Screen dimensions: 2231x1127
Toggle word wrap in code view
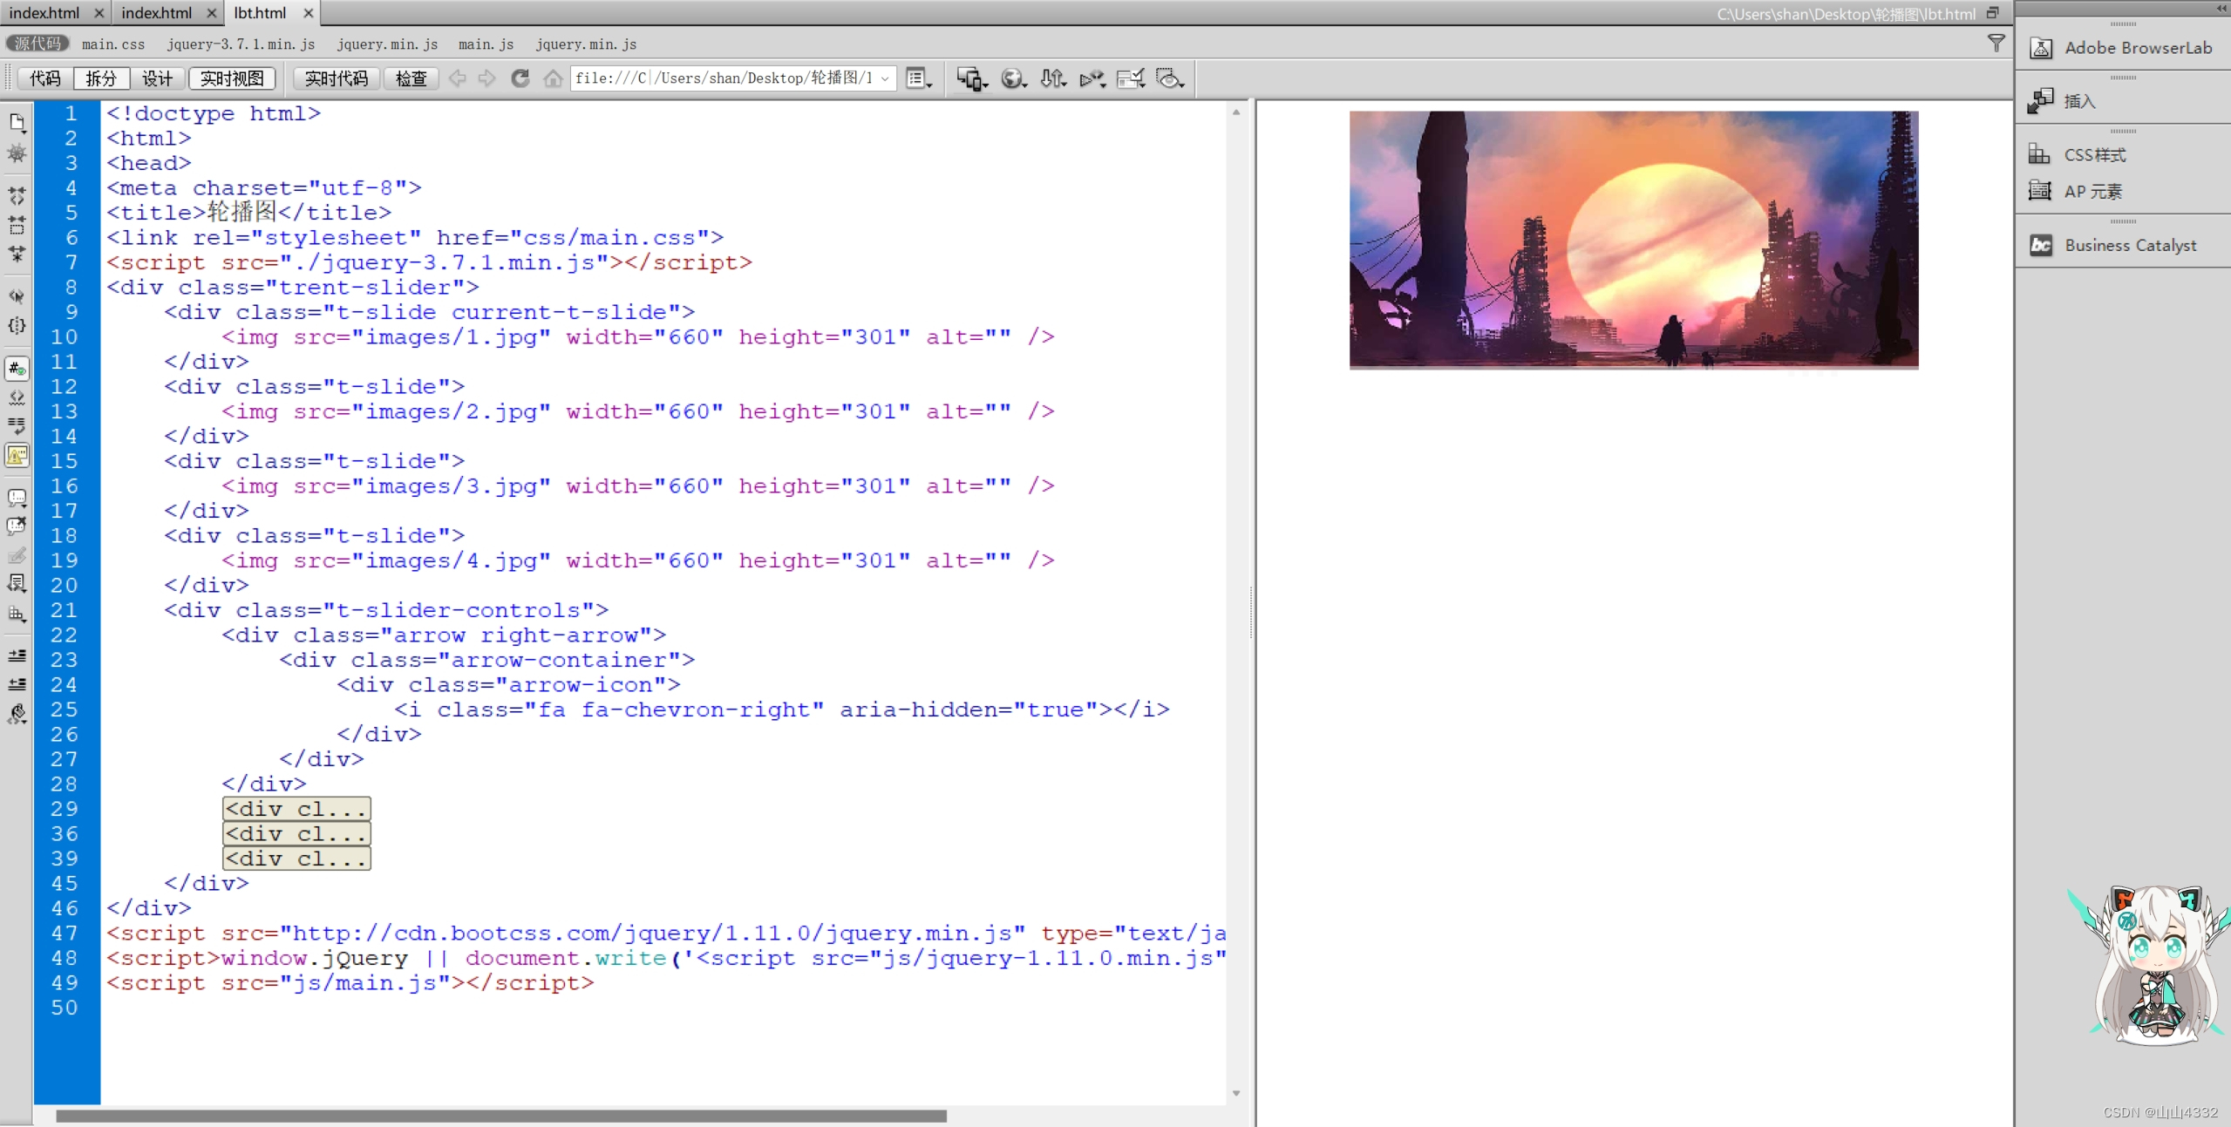tap(17, 426)
